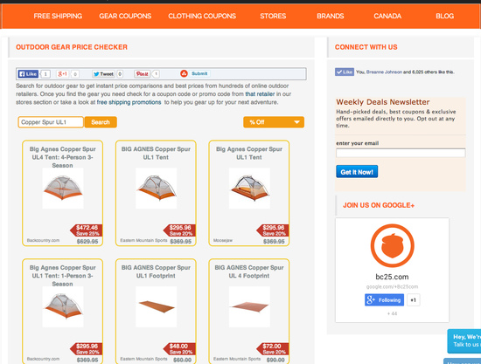
Task: Open the Gear Coupons menu item
Action: [125, 16]
